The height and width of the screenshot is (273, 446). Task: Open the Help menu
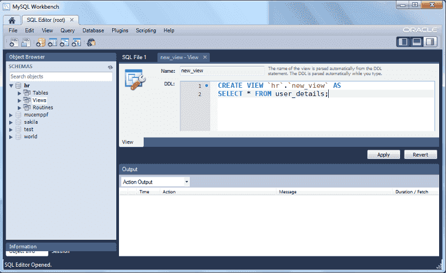pyautogui.click(x=168, y=30)
